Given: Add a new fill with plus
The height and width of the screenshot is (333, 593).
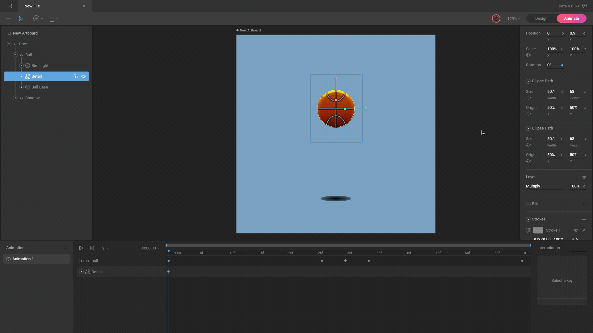Looking at the screenshot, I should (584, 204).
